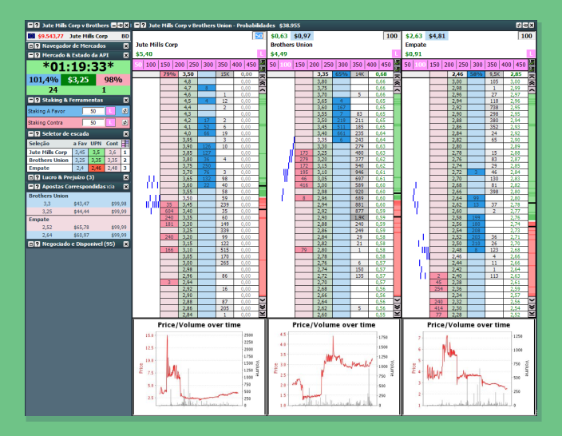Click lower chart icon on Brothers Union ladder
Screen dimensions: 562x436
(397, 69)
